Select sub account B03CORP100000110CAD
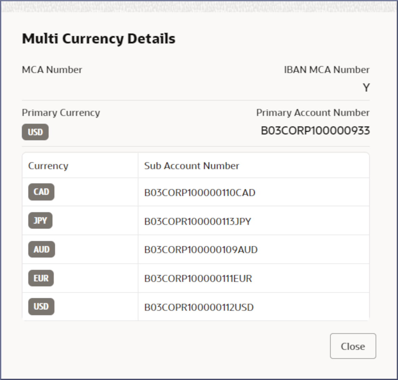The height and width of the screenshot is (380, 398). (x=200, y=193)
